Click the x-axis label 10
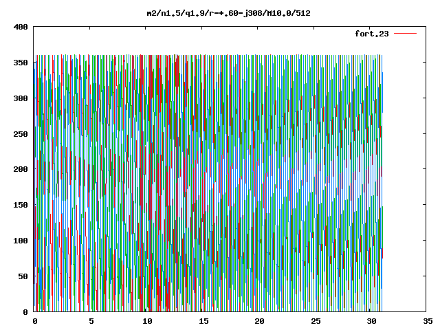The height and width of the screenshot is (330, 440). coord(147,321)
